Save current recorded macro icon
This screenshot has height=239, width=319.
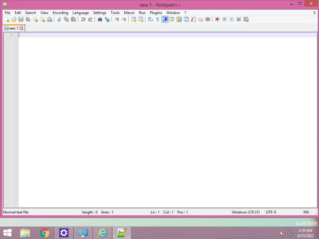[246, 19]
